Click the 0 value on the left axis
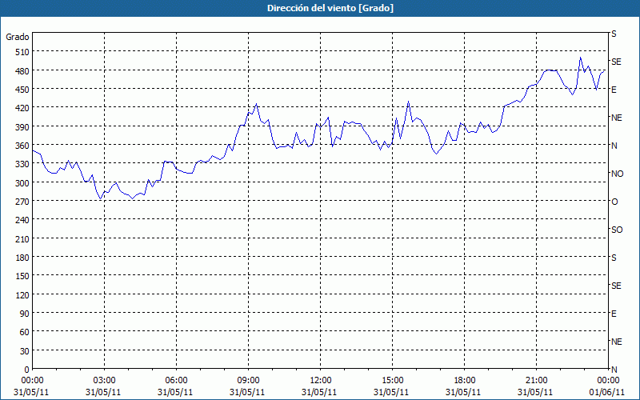The width and height of the screenshot is (640, 400). pos(26,370)
